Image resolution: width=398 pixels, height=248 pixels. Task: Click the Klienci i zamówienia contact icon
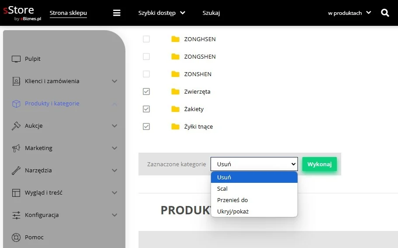click(16, 81)
